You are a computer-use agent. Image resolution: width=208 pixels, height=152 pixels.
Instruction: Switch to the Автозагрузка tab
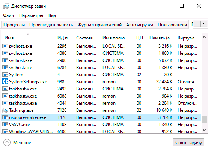tap(140, 25)
